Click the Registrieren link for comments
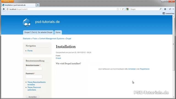The width and height of the screenshot is (176, 99). (145, 69)
